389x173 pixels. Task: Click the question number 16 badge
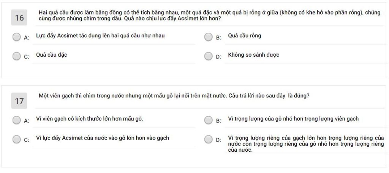coord(19,17)
